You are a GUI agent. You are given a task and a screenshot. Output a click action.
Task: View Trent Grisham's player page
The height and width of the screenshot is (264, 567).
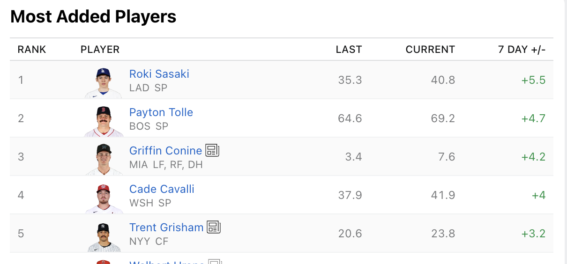[166, 227]
